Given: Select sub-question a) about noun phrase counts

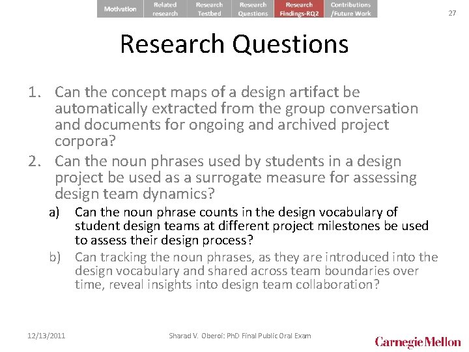Looking at the screenshot, I should (x=238, y=226).
